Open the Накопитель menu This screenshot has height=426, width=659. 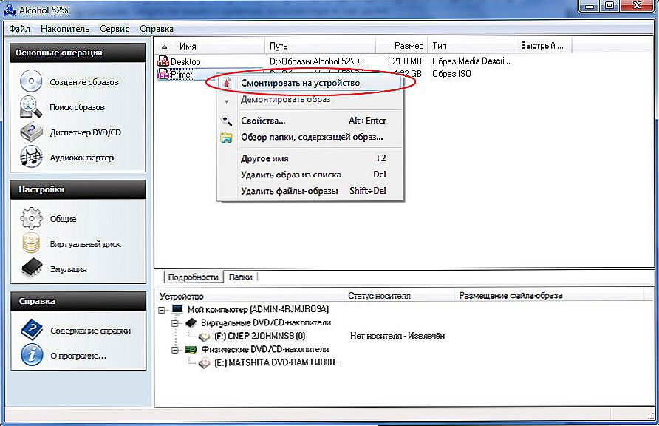coord(65,29)
